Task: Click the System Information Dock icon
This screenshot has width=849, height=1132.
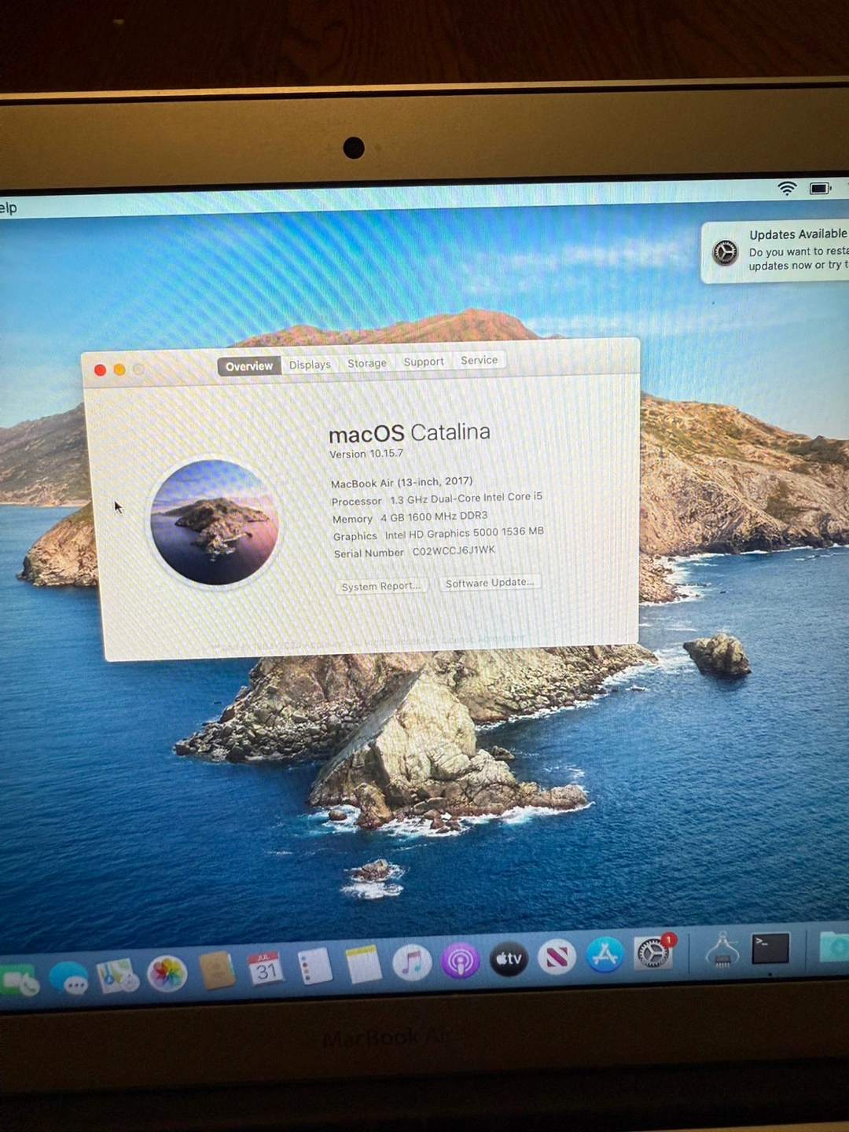Action: [722, 950]
